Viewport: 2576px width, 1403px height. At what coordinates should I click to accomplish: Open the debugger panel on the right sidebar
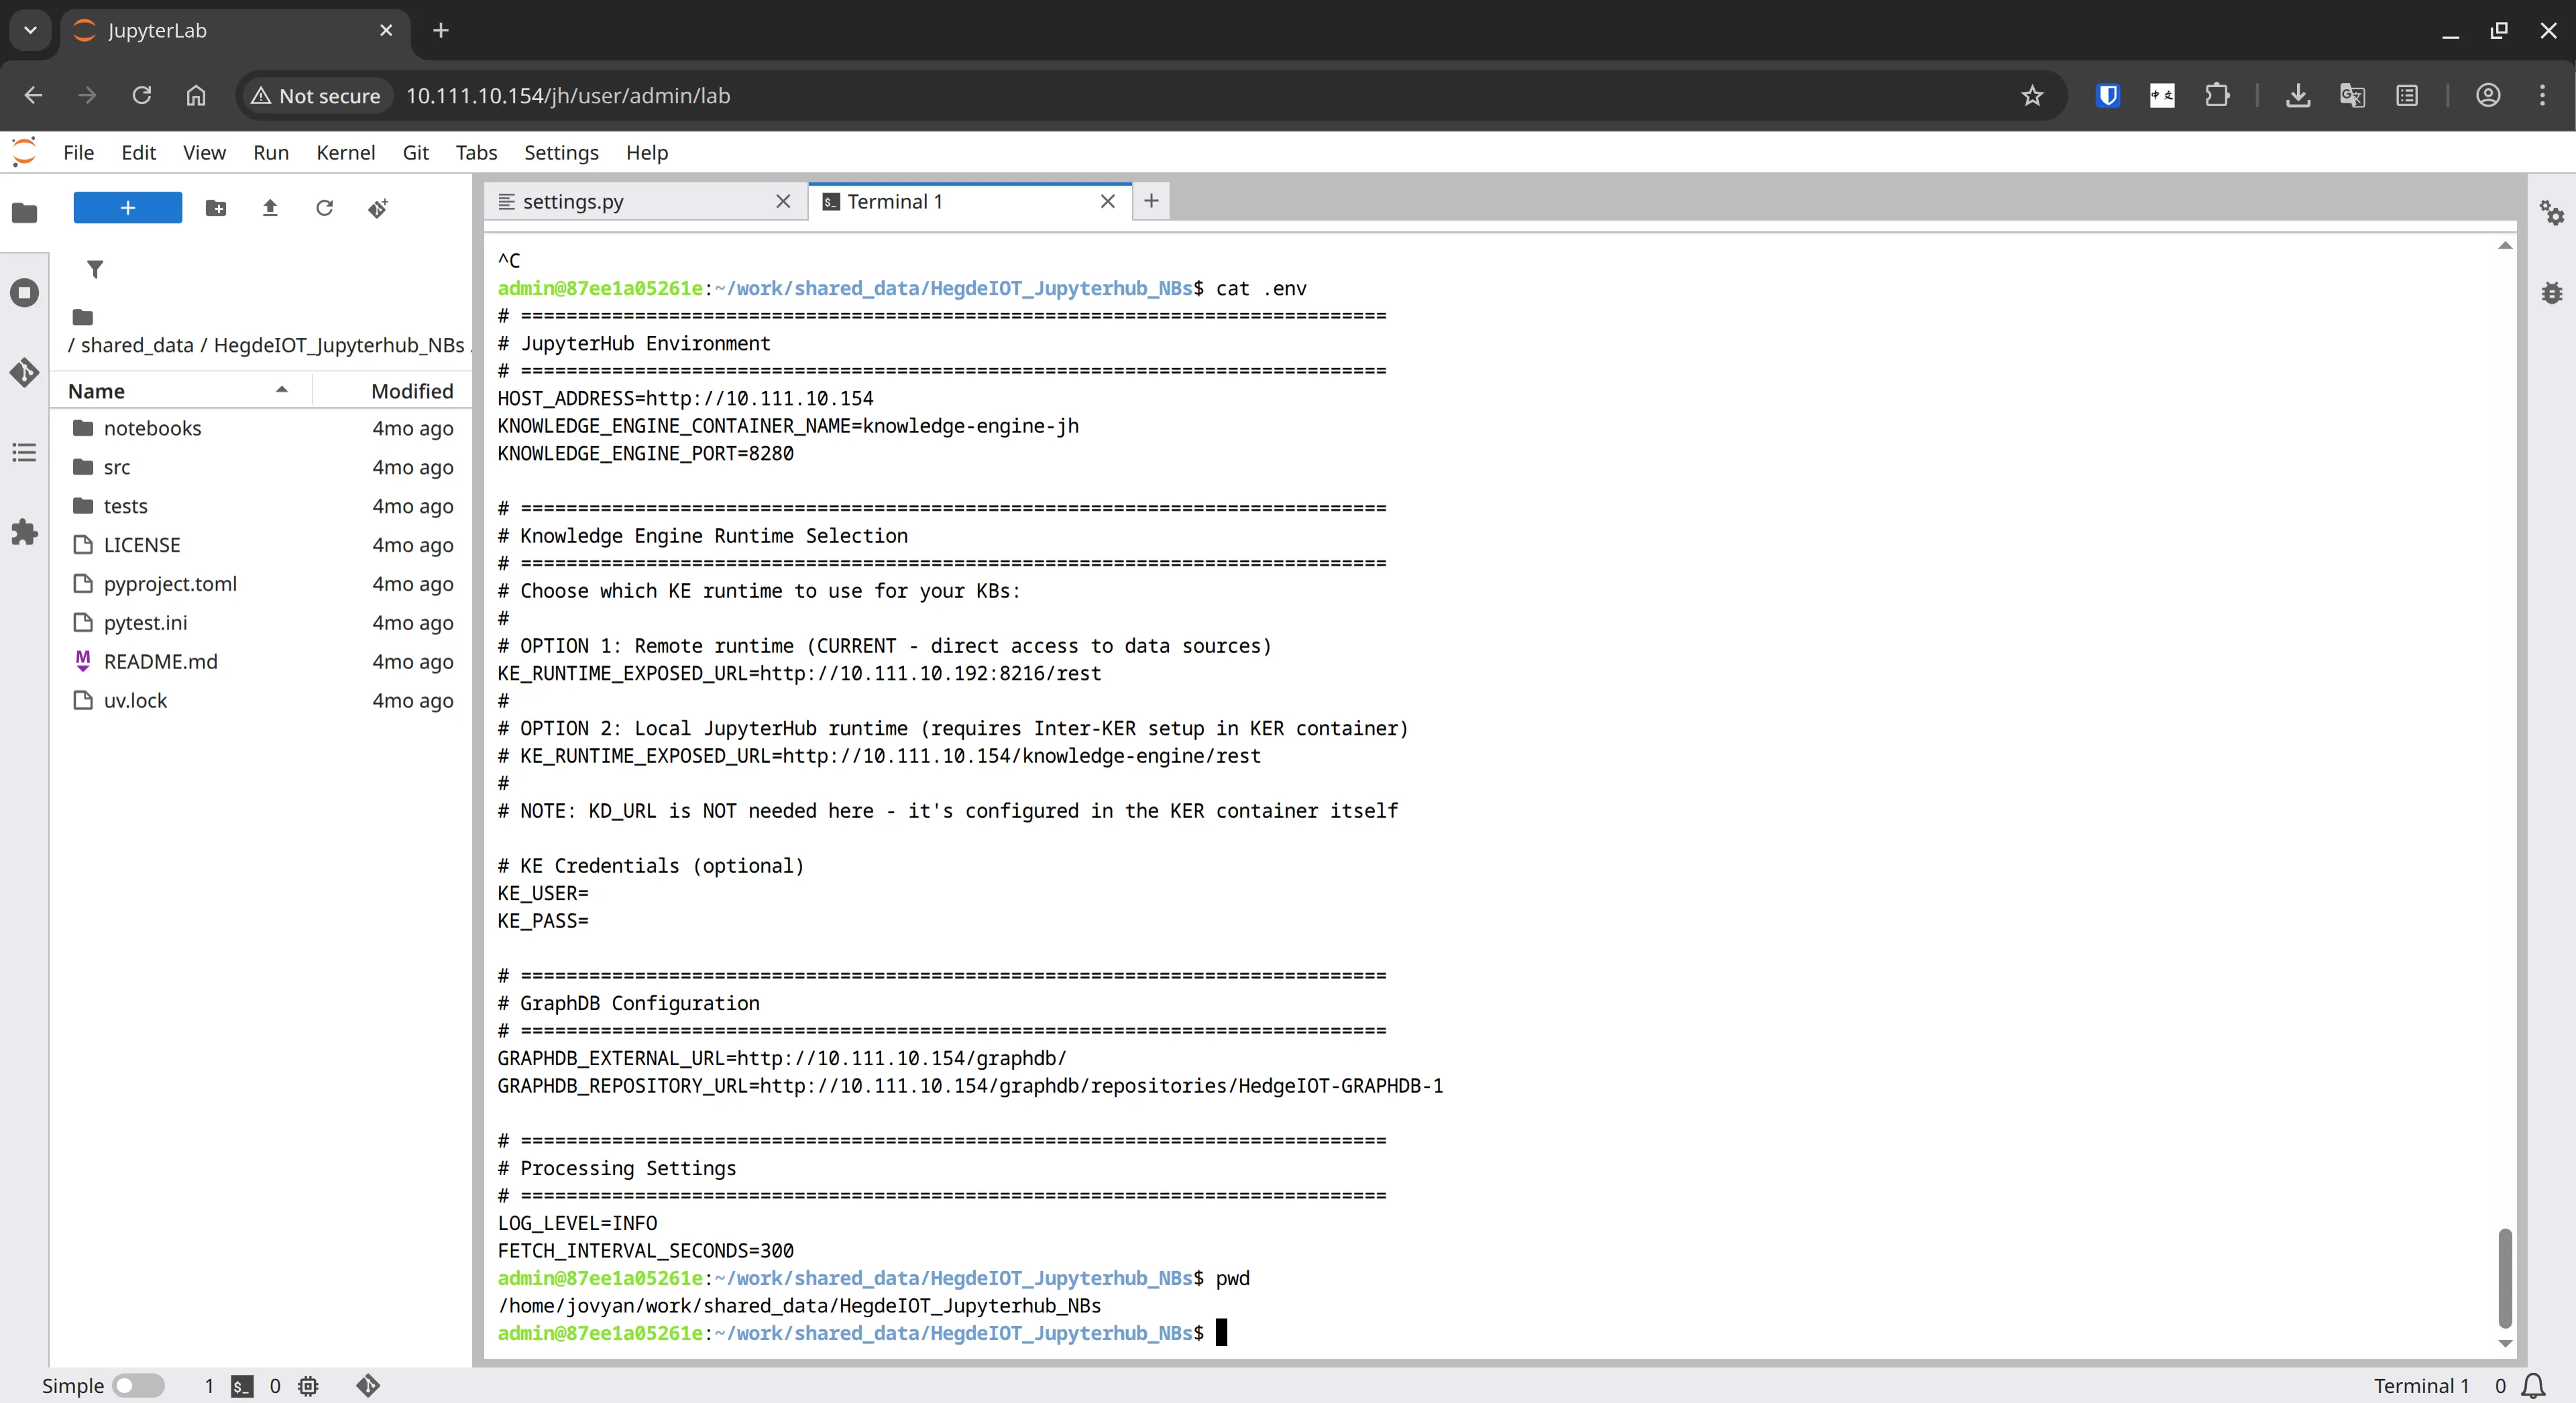pos(2552,292)
